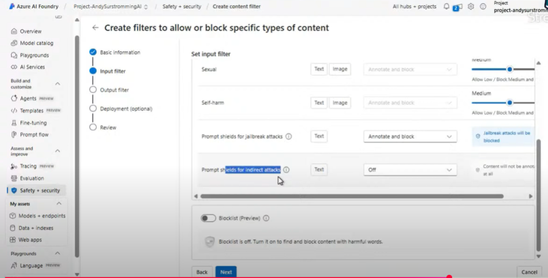The width and height of the screenshot is (548, 278).
Task: Click the Cancel button
Action: coord(529,272)
